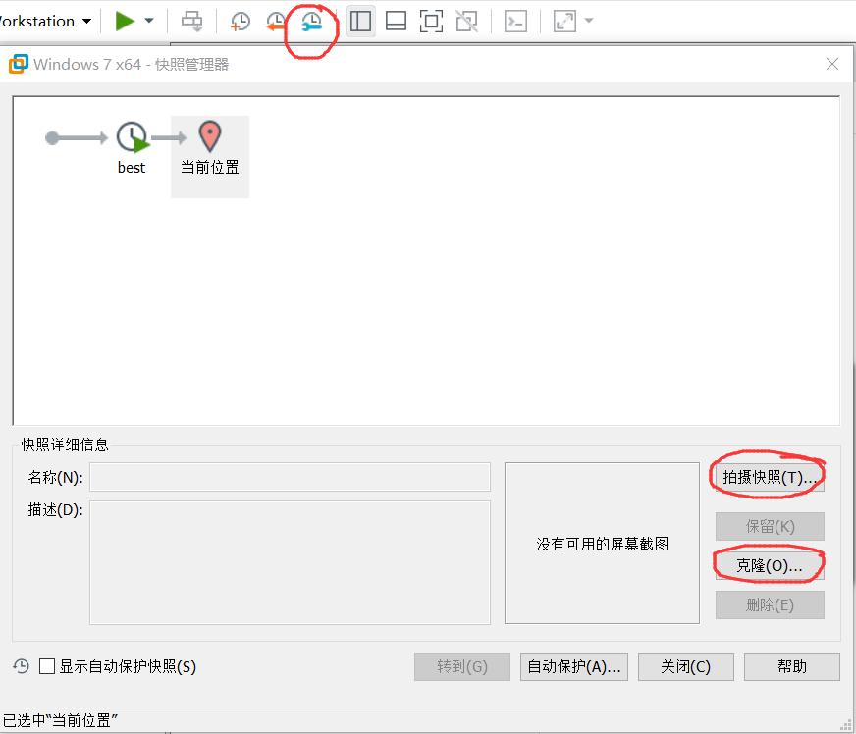Click 关闭(C) to close snapshot manager
Image resolution: width=856 pixels, height=734 pixels.
click(x=685, y=667)
